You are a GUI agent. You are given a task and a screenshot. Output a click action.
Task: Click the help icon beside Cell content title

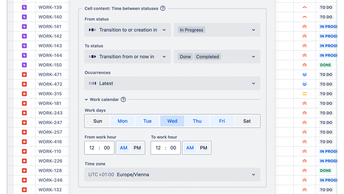click(x=163, y=8)
